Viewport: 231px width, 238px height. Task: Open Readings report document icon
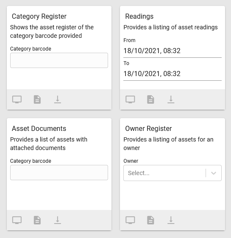click(150, 99)
